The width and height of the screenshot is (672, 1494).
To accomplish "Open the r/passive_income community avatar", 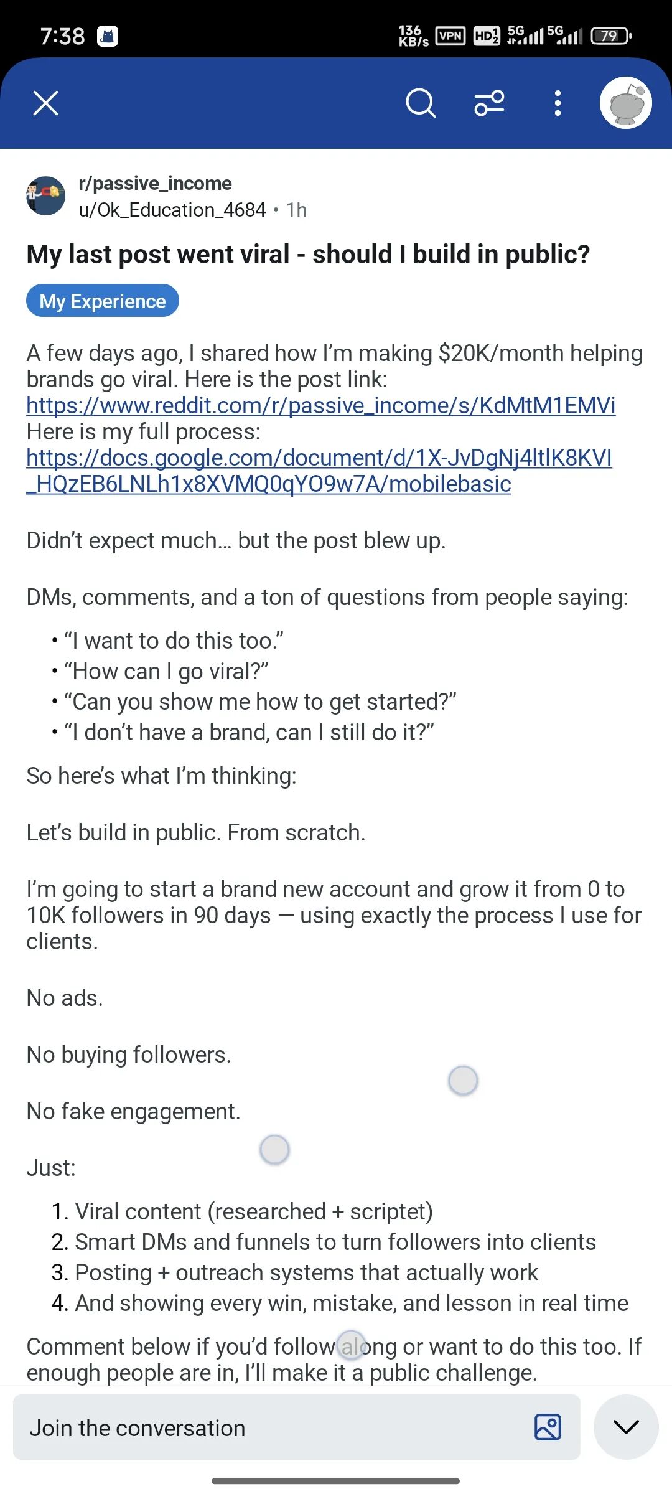I will point(45,195).
